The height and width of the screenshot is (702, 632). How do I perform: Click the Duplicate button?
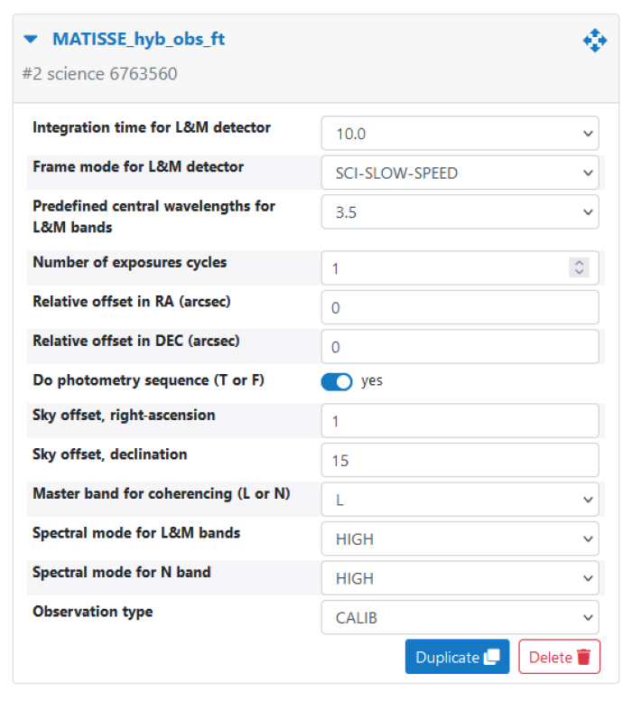[457, 657]
